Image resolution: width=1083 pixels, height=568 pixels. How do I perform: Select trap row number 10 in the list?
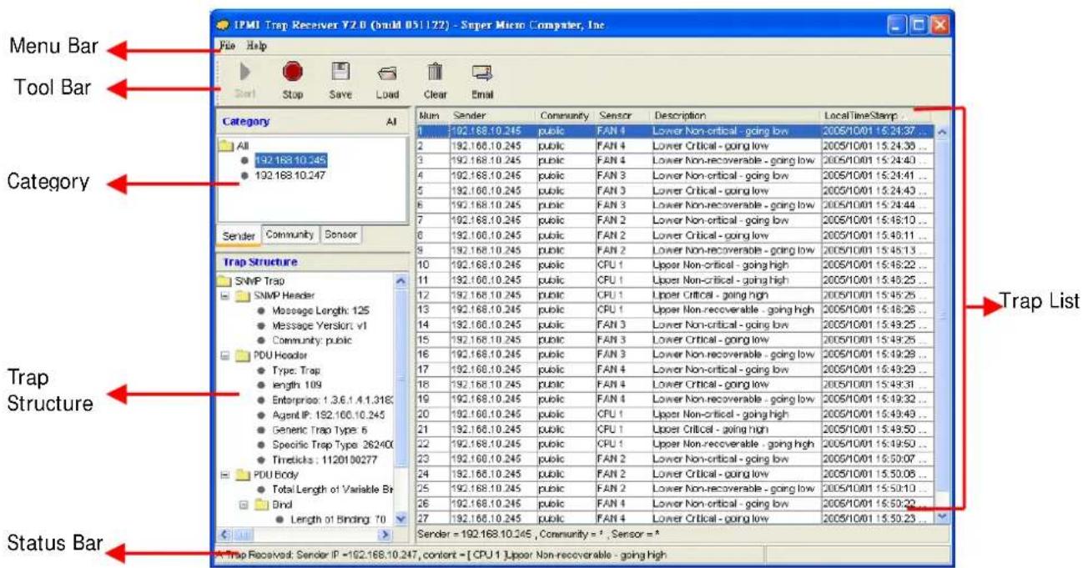click(674, 265)
